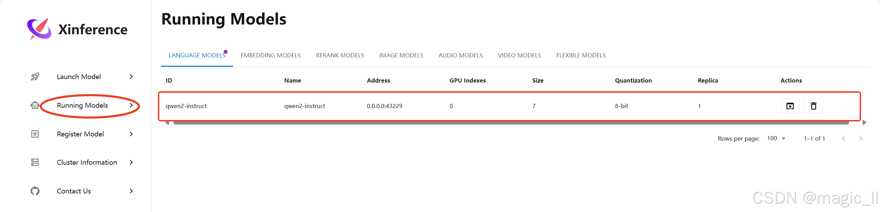Click the replica value 1 cell
Screen dimensions: 880x212
699,106
